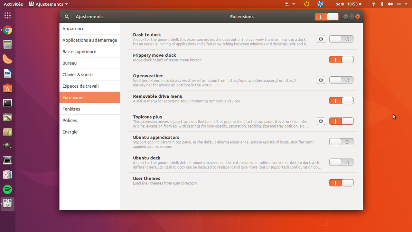Click the User themes title
Viewport: 412px width, 232px height.
tap(146, 179)
